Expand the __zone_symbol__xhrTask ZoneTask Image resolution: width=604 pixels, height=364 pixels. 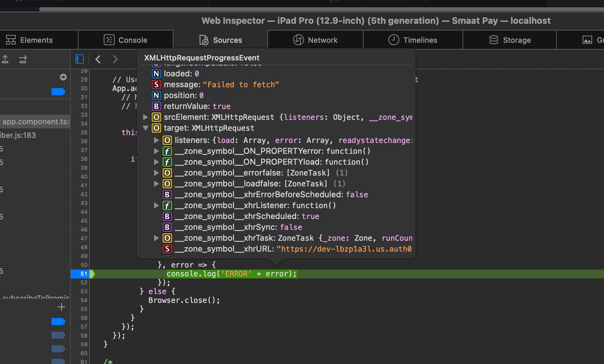click(x=156, y=238)
